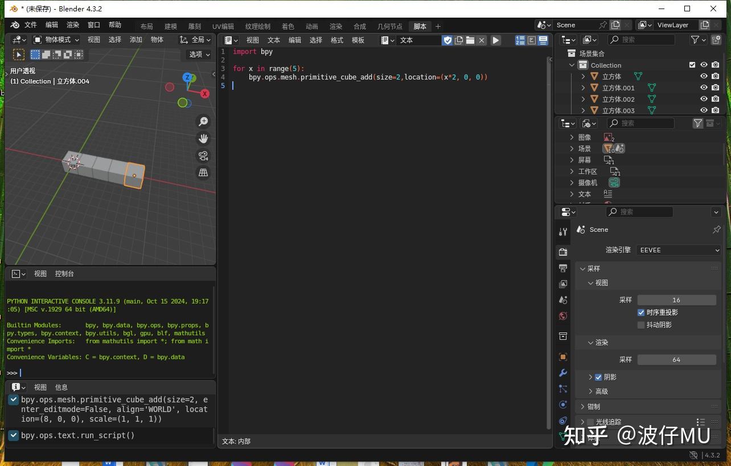The image size is (731, 466).
Task: Click the Output properties printer icon
Action: click(562, 268)
